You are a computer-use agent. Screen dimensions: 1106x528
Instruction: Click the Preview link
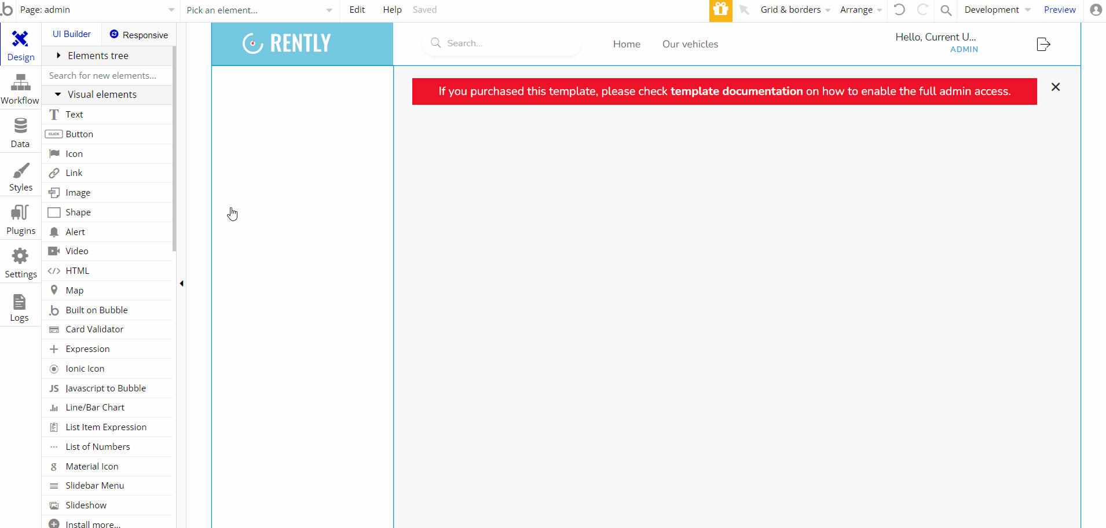point(1060,10)
